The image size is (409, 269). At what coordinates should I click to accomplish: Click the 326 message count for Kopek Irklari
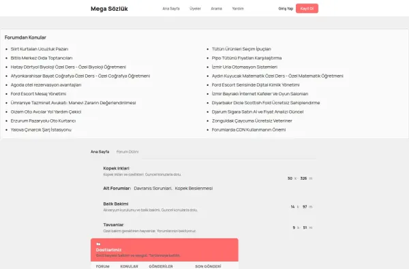coord(303,178)
